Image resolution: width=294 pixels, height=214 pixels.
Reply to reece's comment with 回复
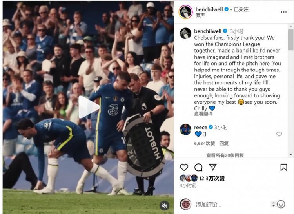point(224,144)
